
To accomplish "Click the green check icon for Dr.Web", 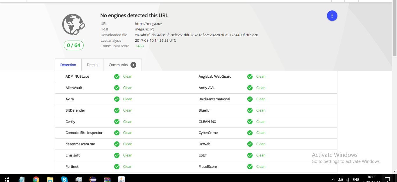I will [250, 144].
